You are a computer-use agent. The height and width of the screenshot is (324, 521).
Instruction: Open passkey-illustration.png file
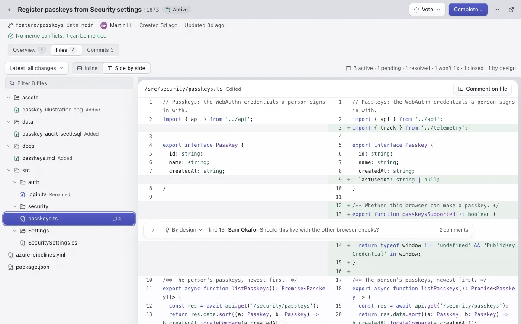coord(52,110)
